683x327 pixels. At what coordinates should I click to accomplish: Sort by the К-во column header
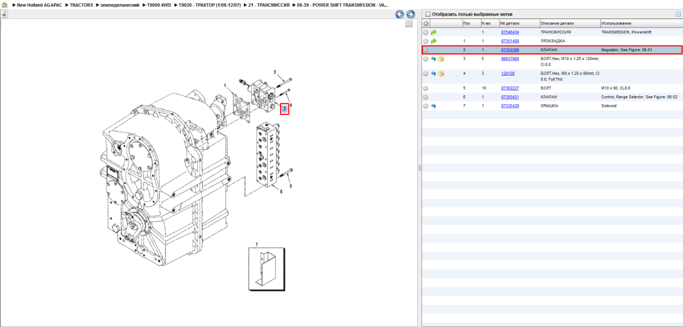pos(490,23)
